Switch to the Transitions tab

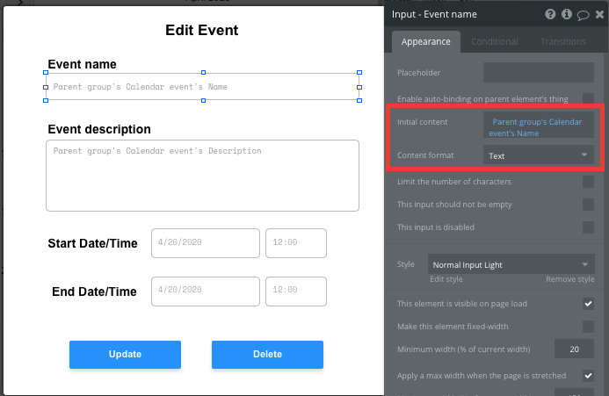click(x=562, y=41)
